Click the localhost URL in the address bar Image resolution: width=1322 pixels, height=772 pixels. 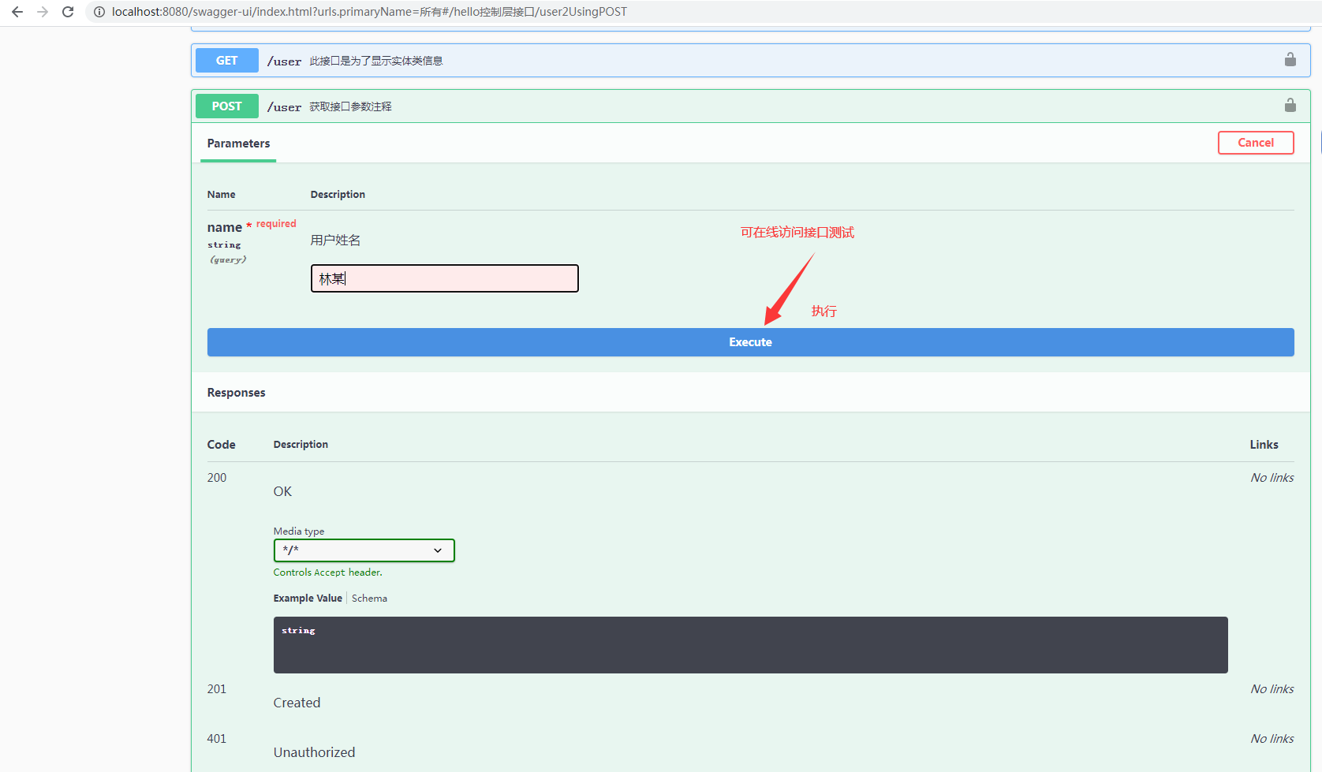369,12
